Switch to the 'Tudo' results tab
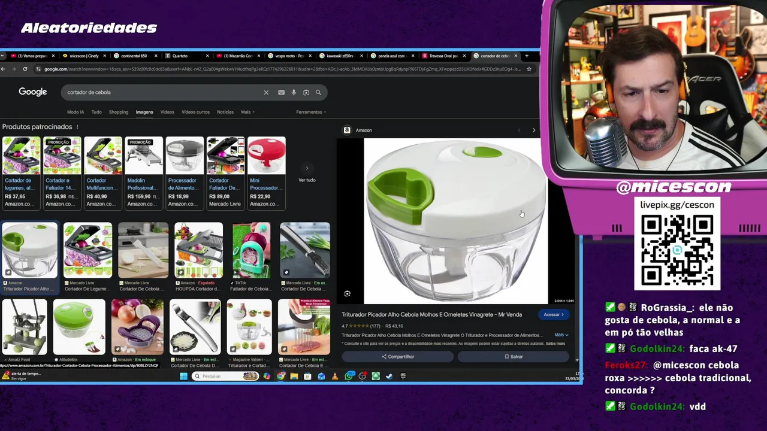Viewport: 767px width, 431px height. click(x=96, y=112)
